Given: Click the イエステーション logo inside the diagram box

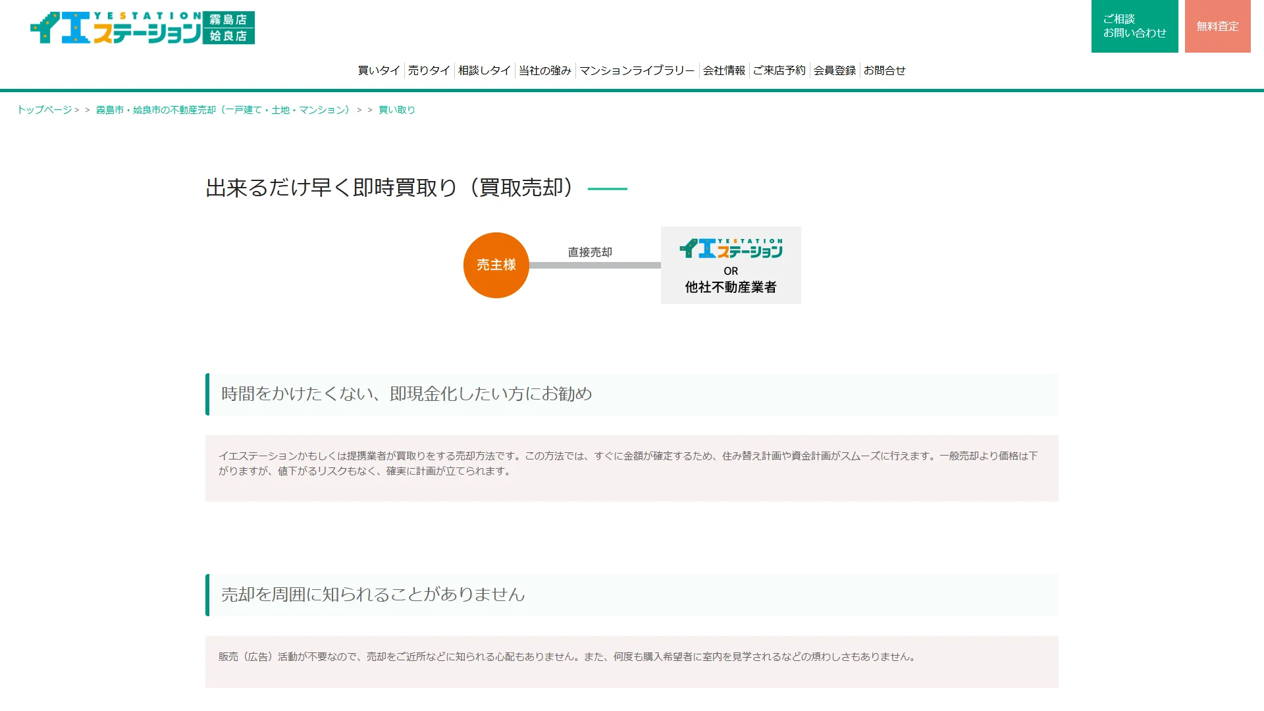Looking at the screenshot, I should point(731,248).
